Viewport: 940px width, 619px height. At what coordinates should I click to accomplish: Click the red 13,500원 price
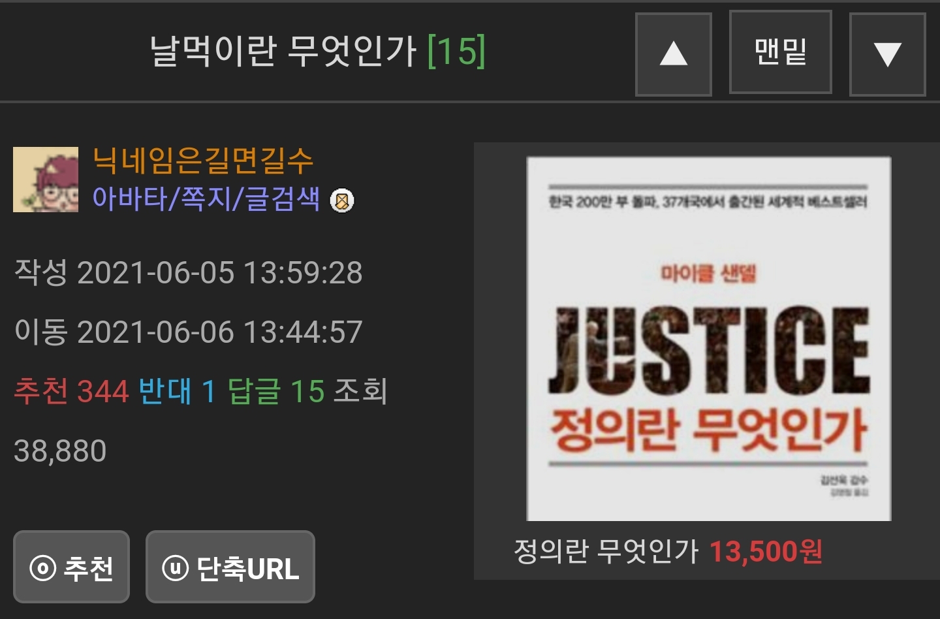(766, 551)
